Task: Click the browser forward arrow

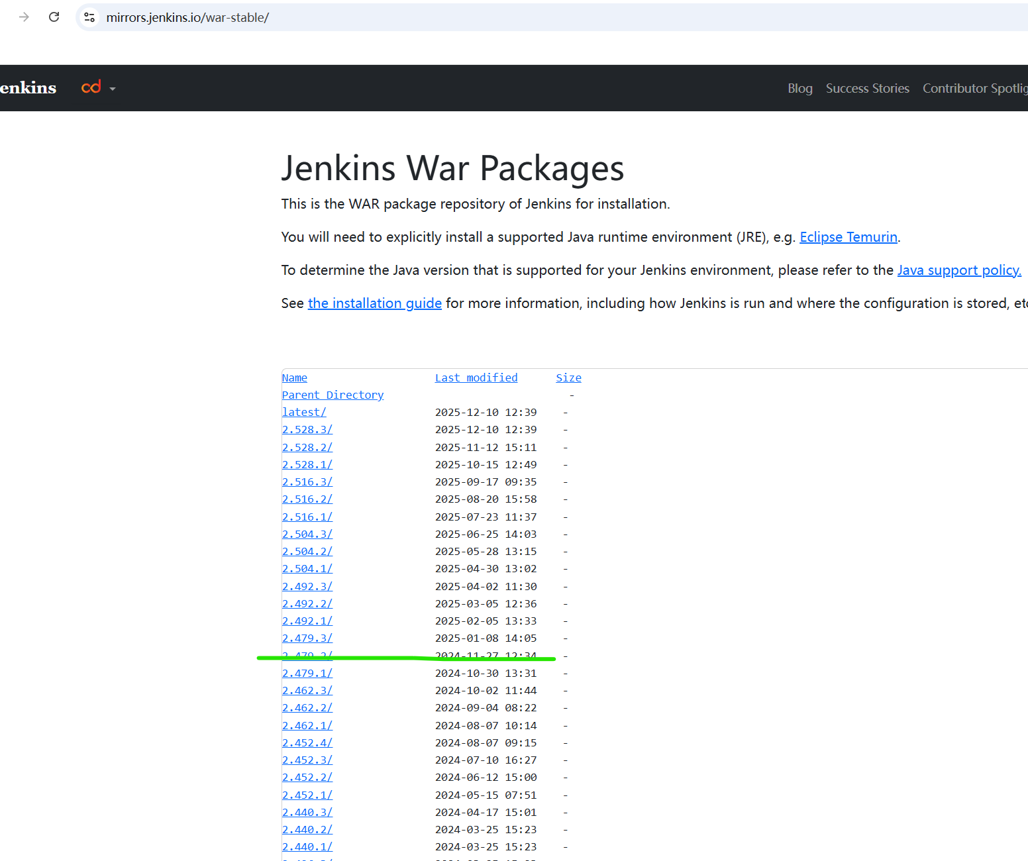Action: [25, 17]
